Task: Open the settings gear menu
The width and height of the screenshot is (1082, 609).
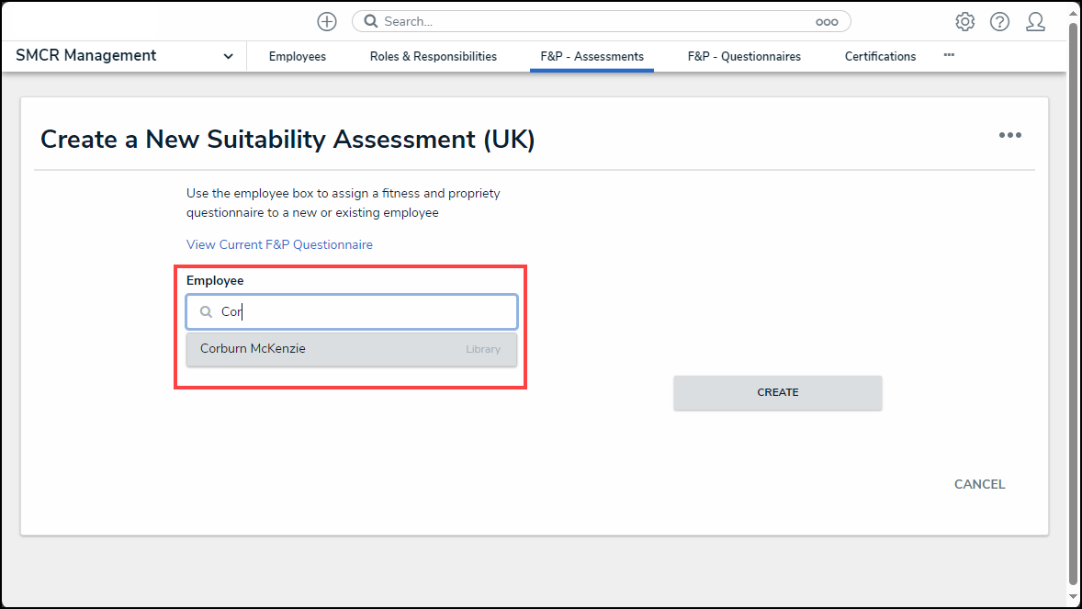Action: tap(964, 21)
